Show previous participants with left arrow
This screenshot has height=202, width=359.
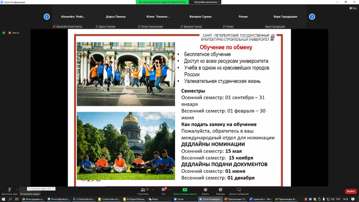point(47,17)
